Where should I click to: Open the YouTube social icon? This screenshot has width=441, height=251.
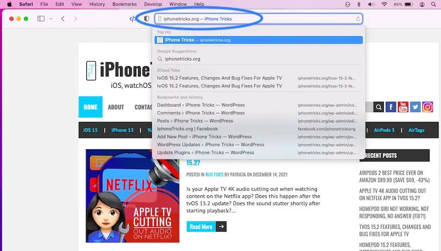click(403, 107)
